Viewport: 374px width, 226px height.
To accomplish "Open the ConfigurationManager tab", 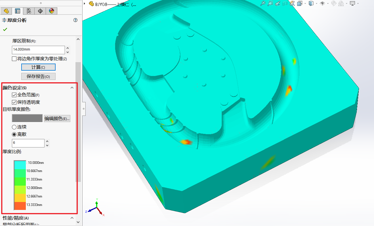I will point(29,11).
